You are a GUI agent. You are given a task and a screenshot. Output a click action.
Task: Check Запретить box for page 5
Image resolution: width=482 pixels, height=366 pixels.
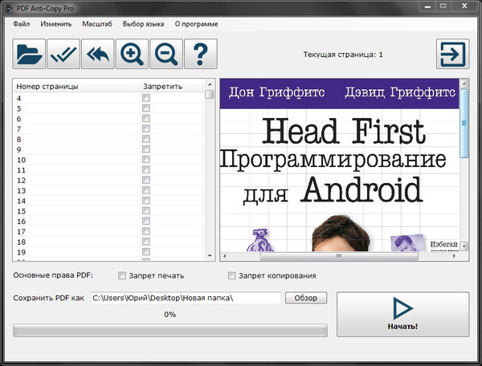pyautogui.click(x=146, y=108)
